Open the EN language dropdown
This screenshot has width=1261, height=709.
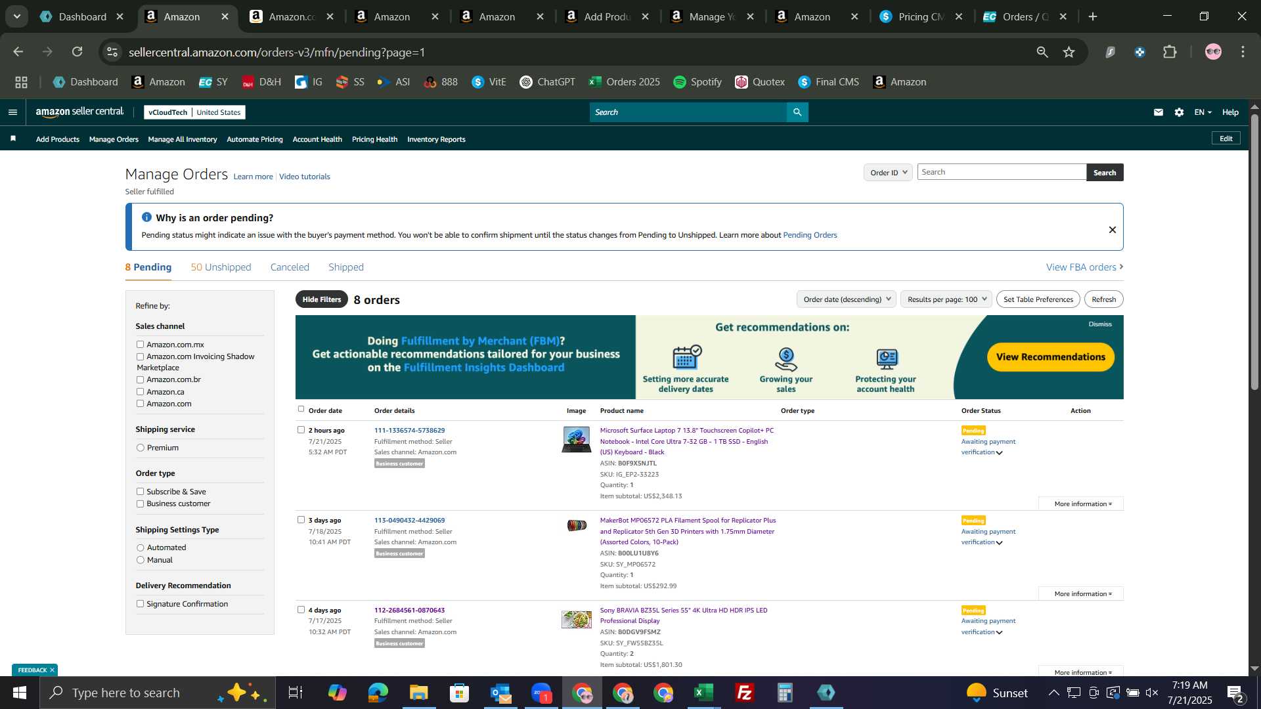[1203, 112]
